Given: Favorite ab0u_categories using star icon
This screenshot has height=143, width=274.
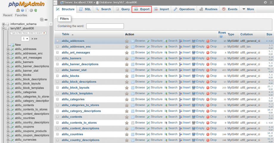Looking at the screenshot, I should coord(127,99).
